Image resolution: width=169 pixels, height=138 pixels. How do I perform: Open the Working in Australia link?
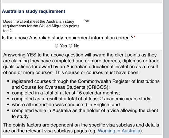[119, 131]
